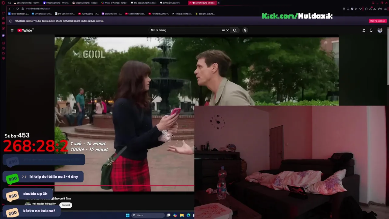Image resolution: width=389 pixels, height=219 pixels.
Task: Open the Opera easy setup sliders icon
Action: coord(385,9)
